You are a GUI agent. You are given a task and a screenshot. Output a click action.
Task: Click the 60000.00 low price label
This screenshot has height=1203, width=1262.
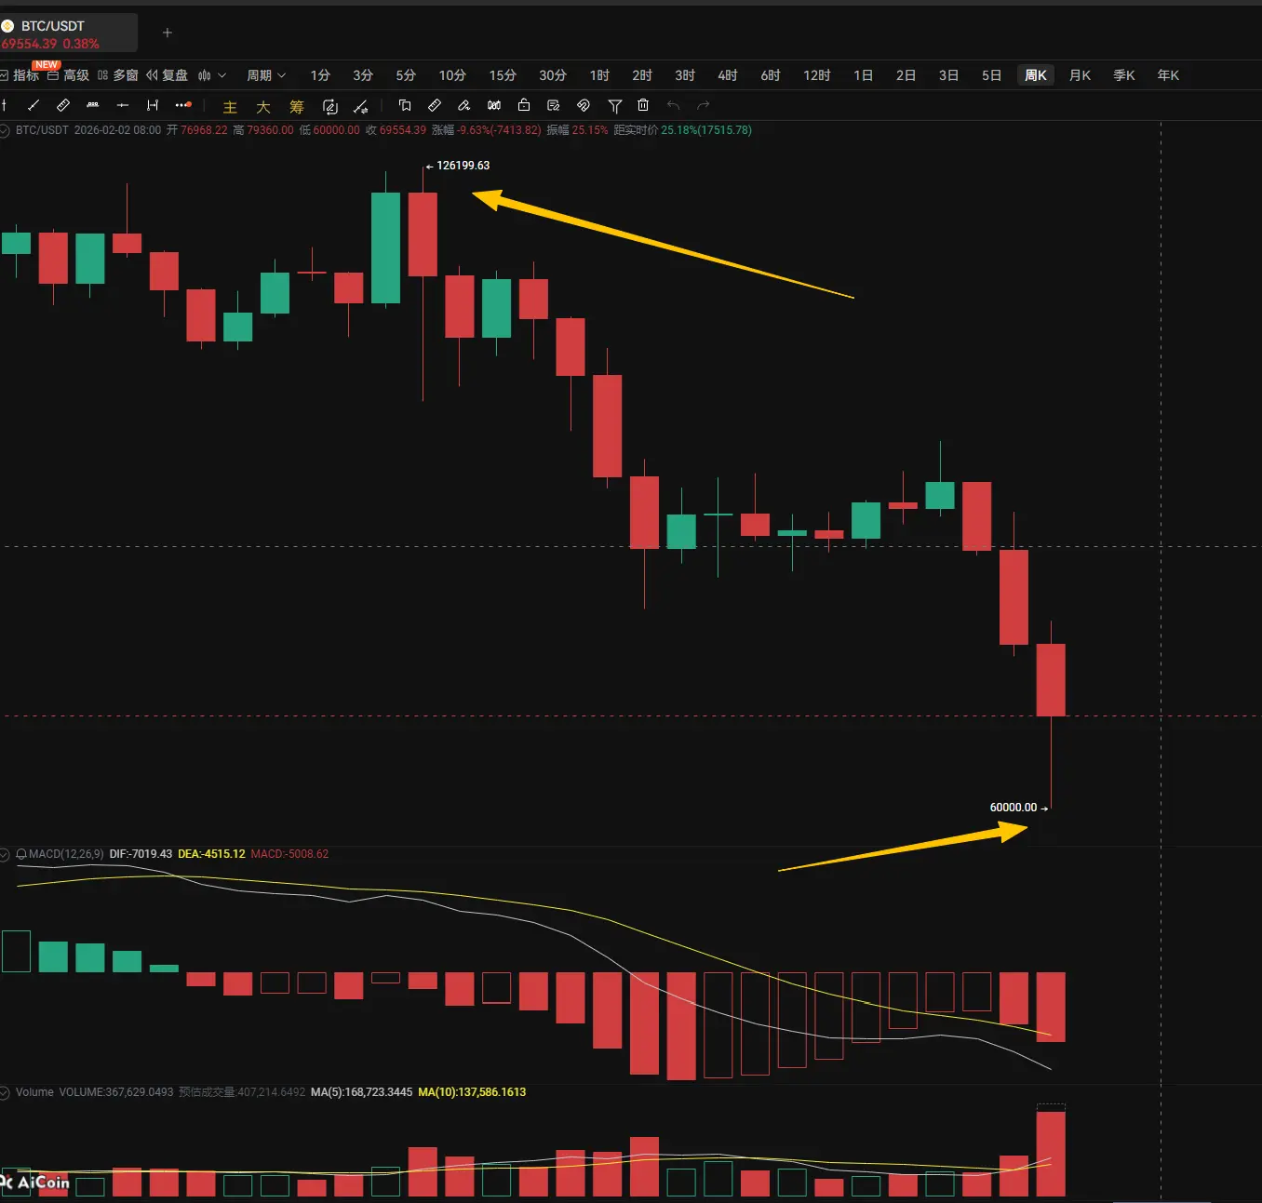(x=1014, y=808)
